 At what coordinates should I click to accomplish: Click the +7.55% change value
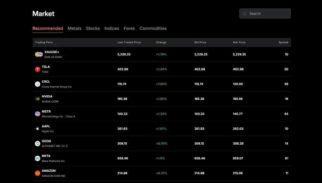click(161, 84)
